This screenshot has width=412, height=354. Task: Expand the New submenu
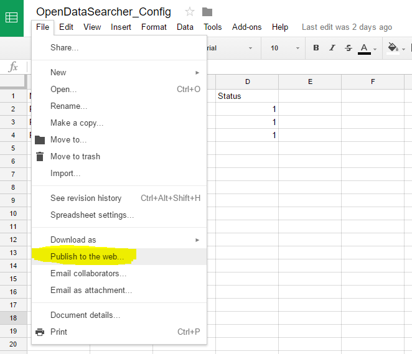click(119, 73)
